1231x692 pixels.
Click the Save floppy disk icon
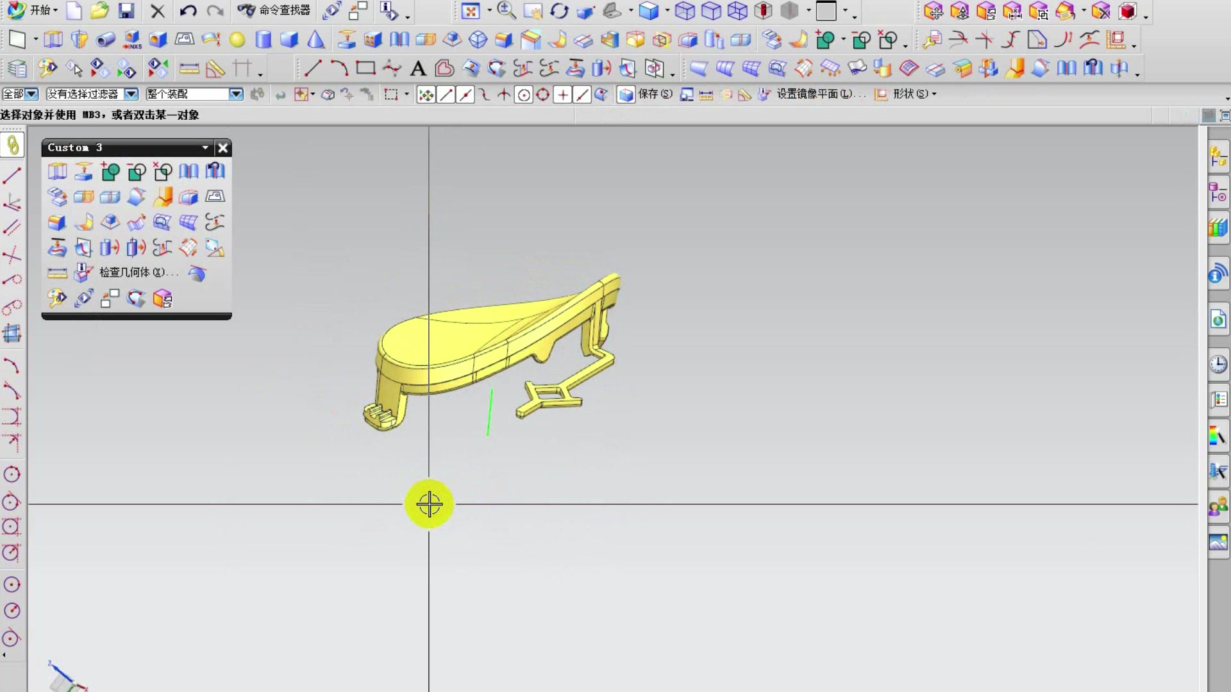point(126,11)
